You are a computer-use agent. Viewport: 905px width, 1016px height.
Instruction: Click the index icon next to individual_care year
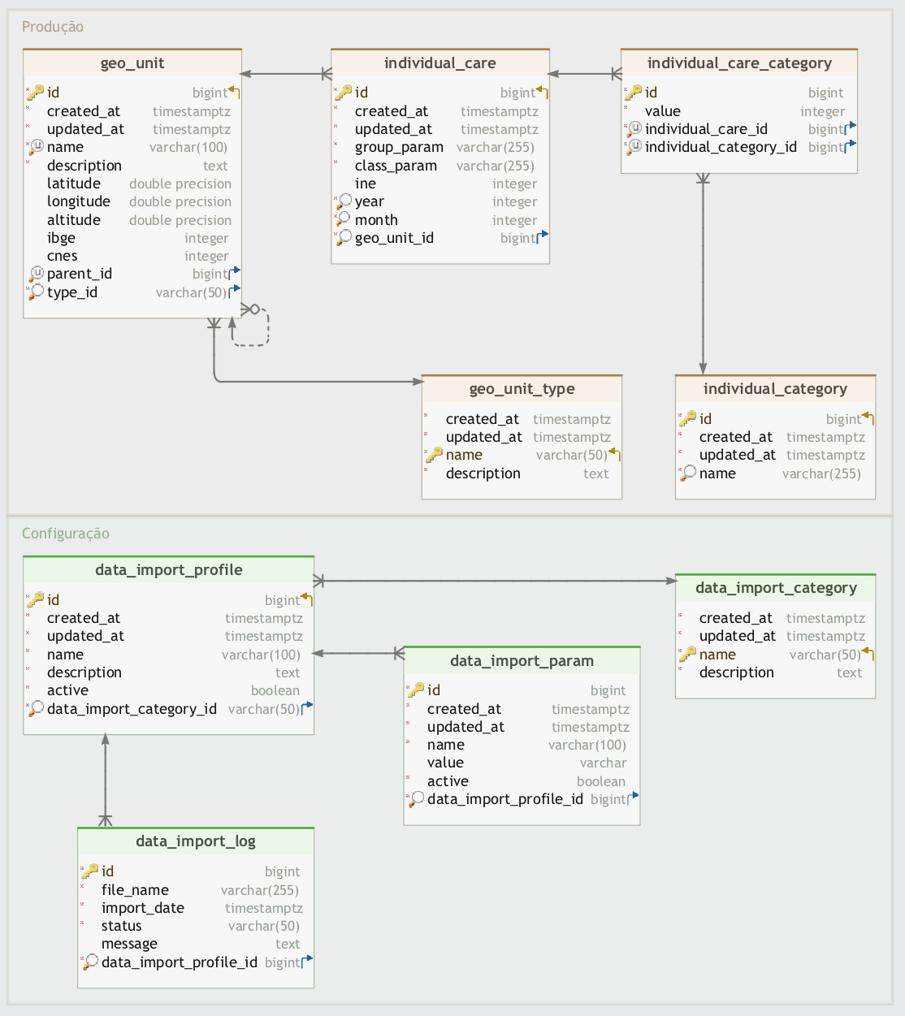coord(344,201)
